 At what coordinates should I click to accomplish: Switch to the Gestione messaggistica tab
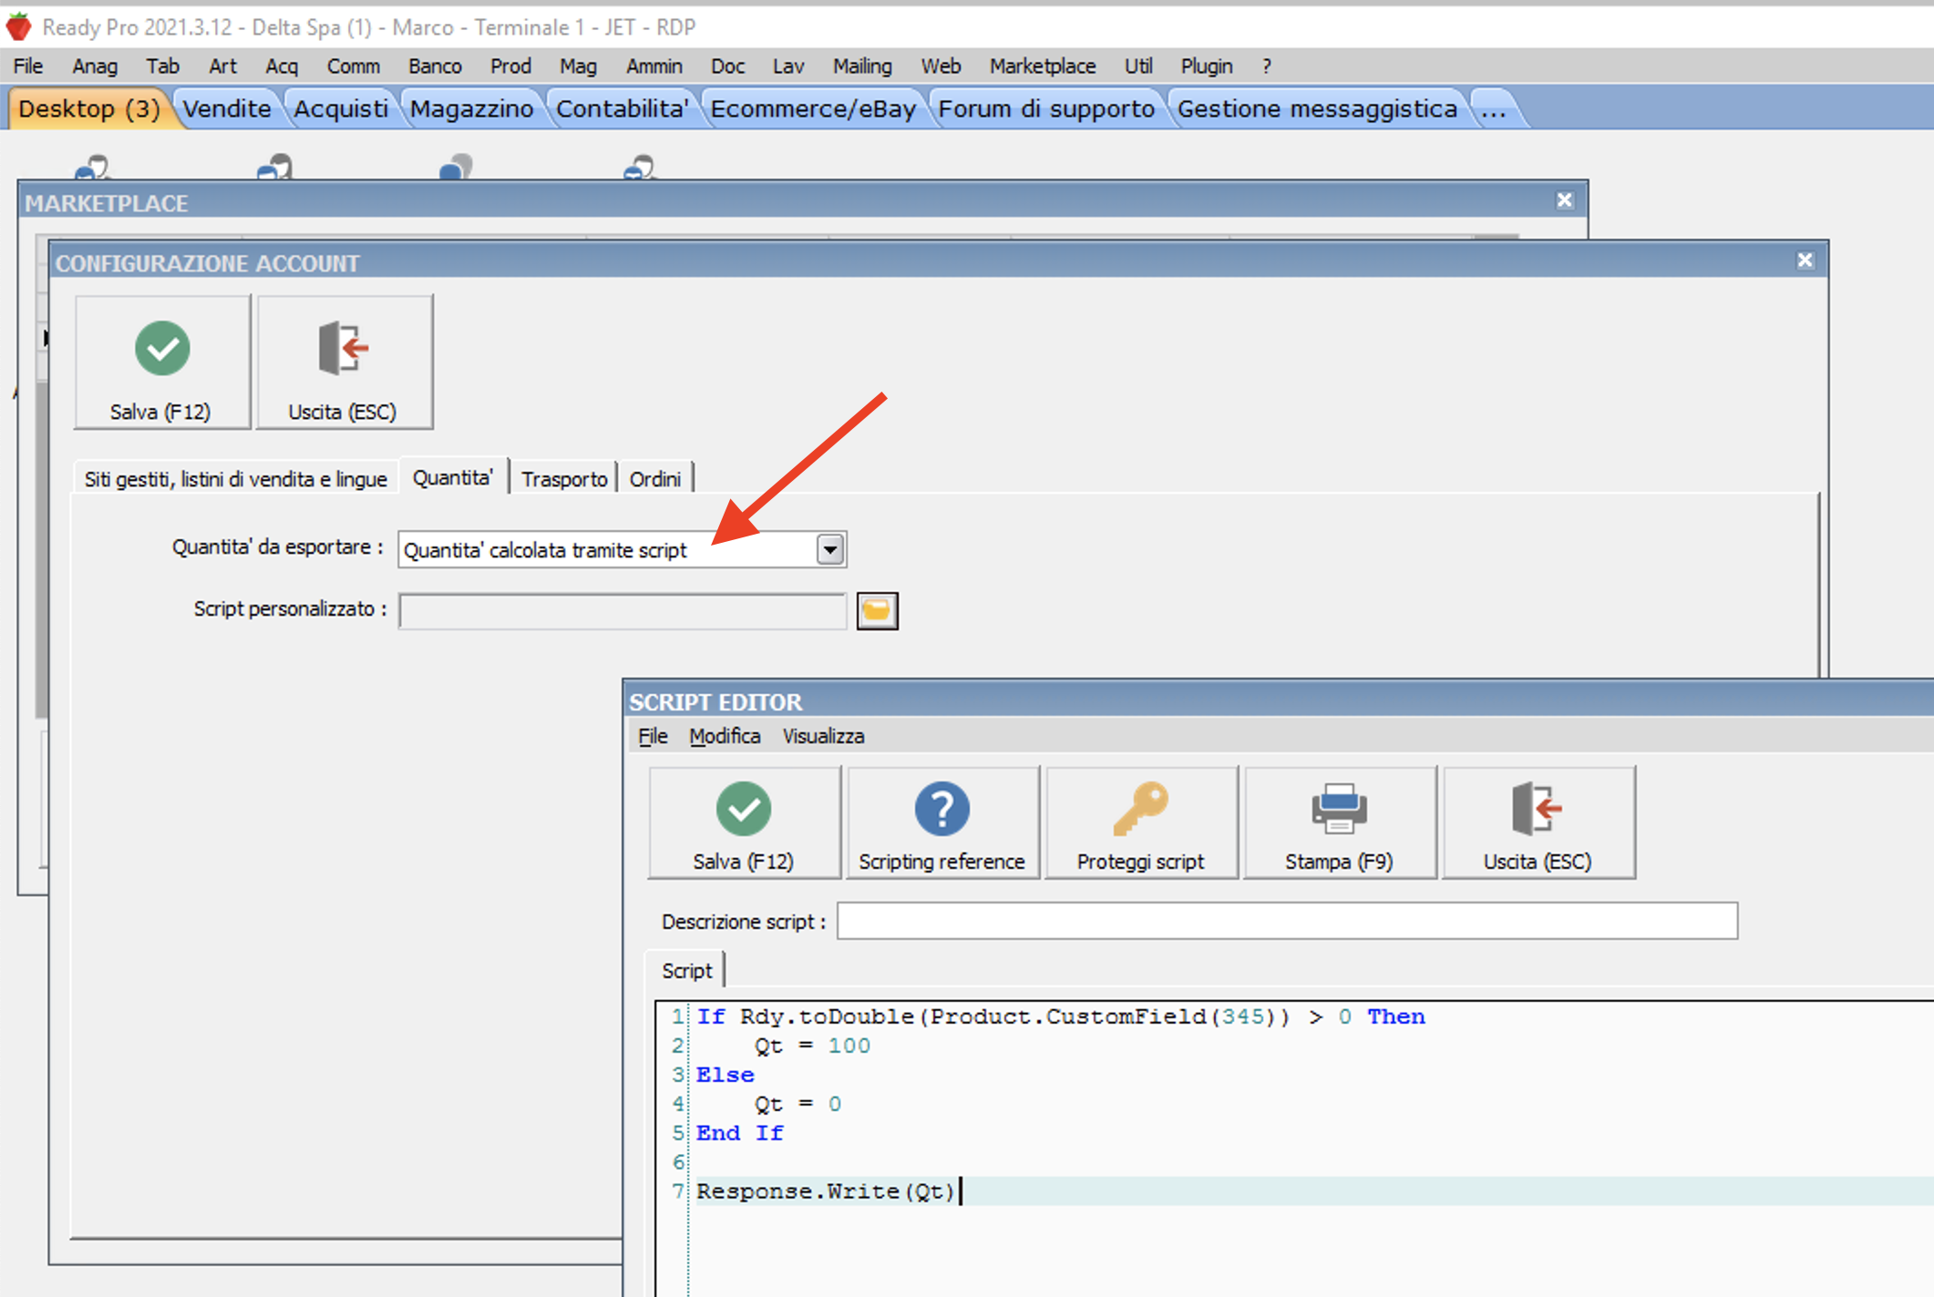[x=1317, y=109]
